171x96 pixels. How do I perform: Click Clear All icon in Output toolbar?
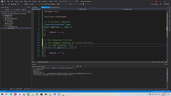(x=77, y=66)
